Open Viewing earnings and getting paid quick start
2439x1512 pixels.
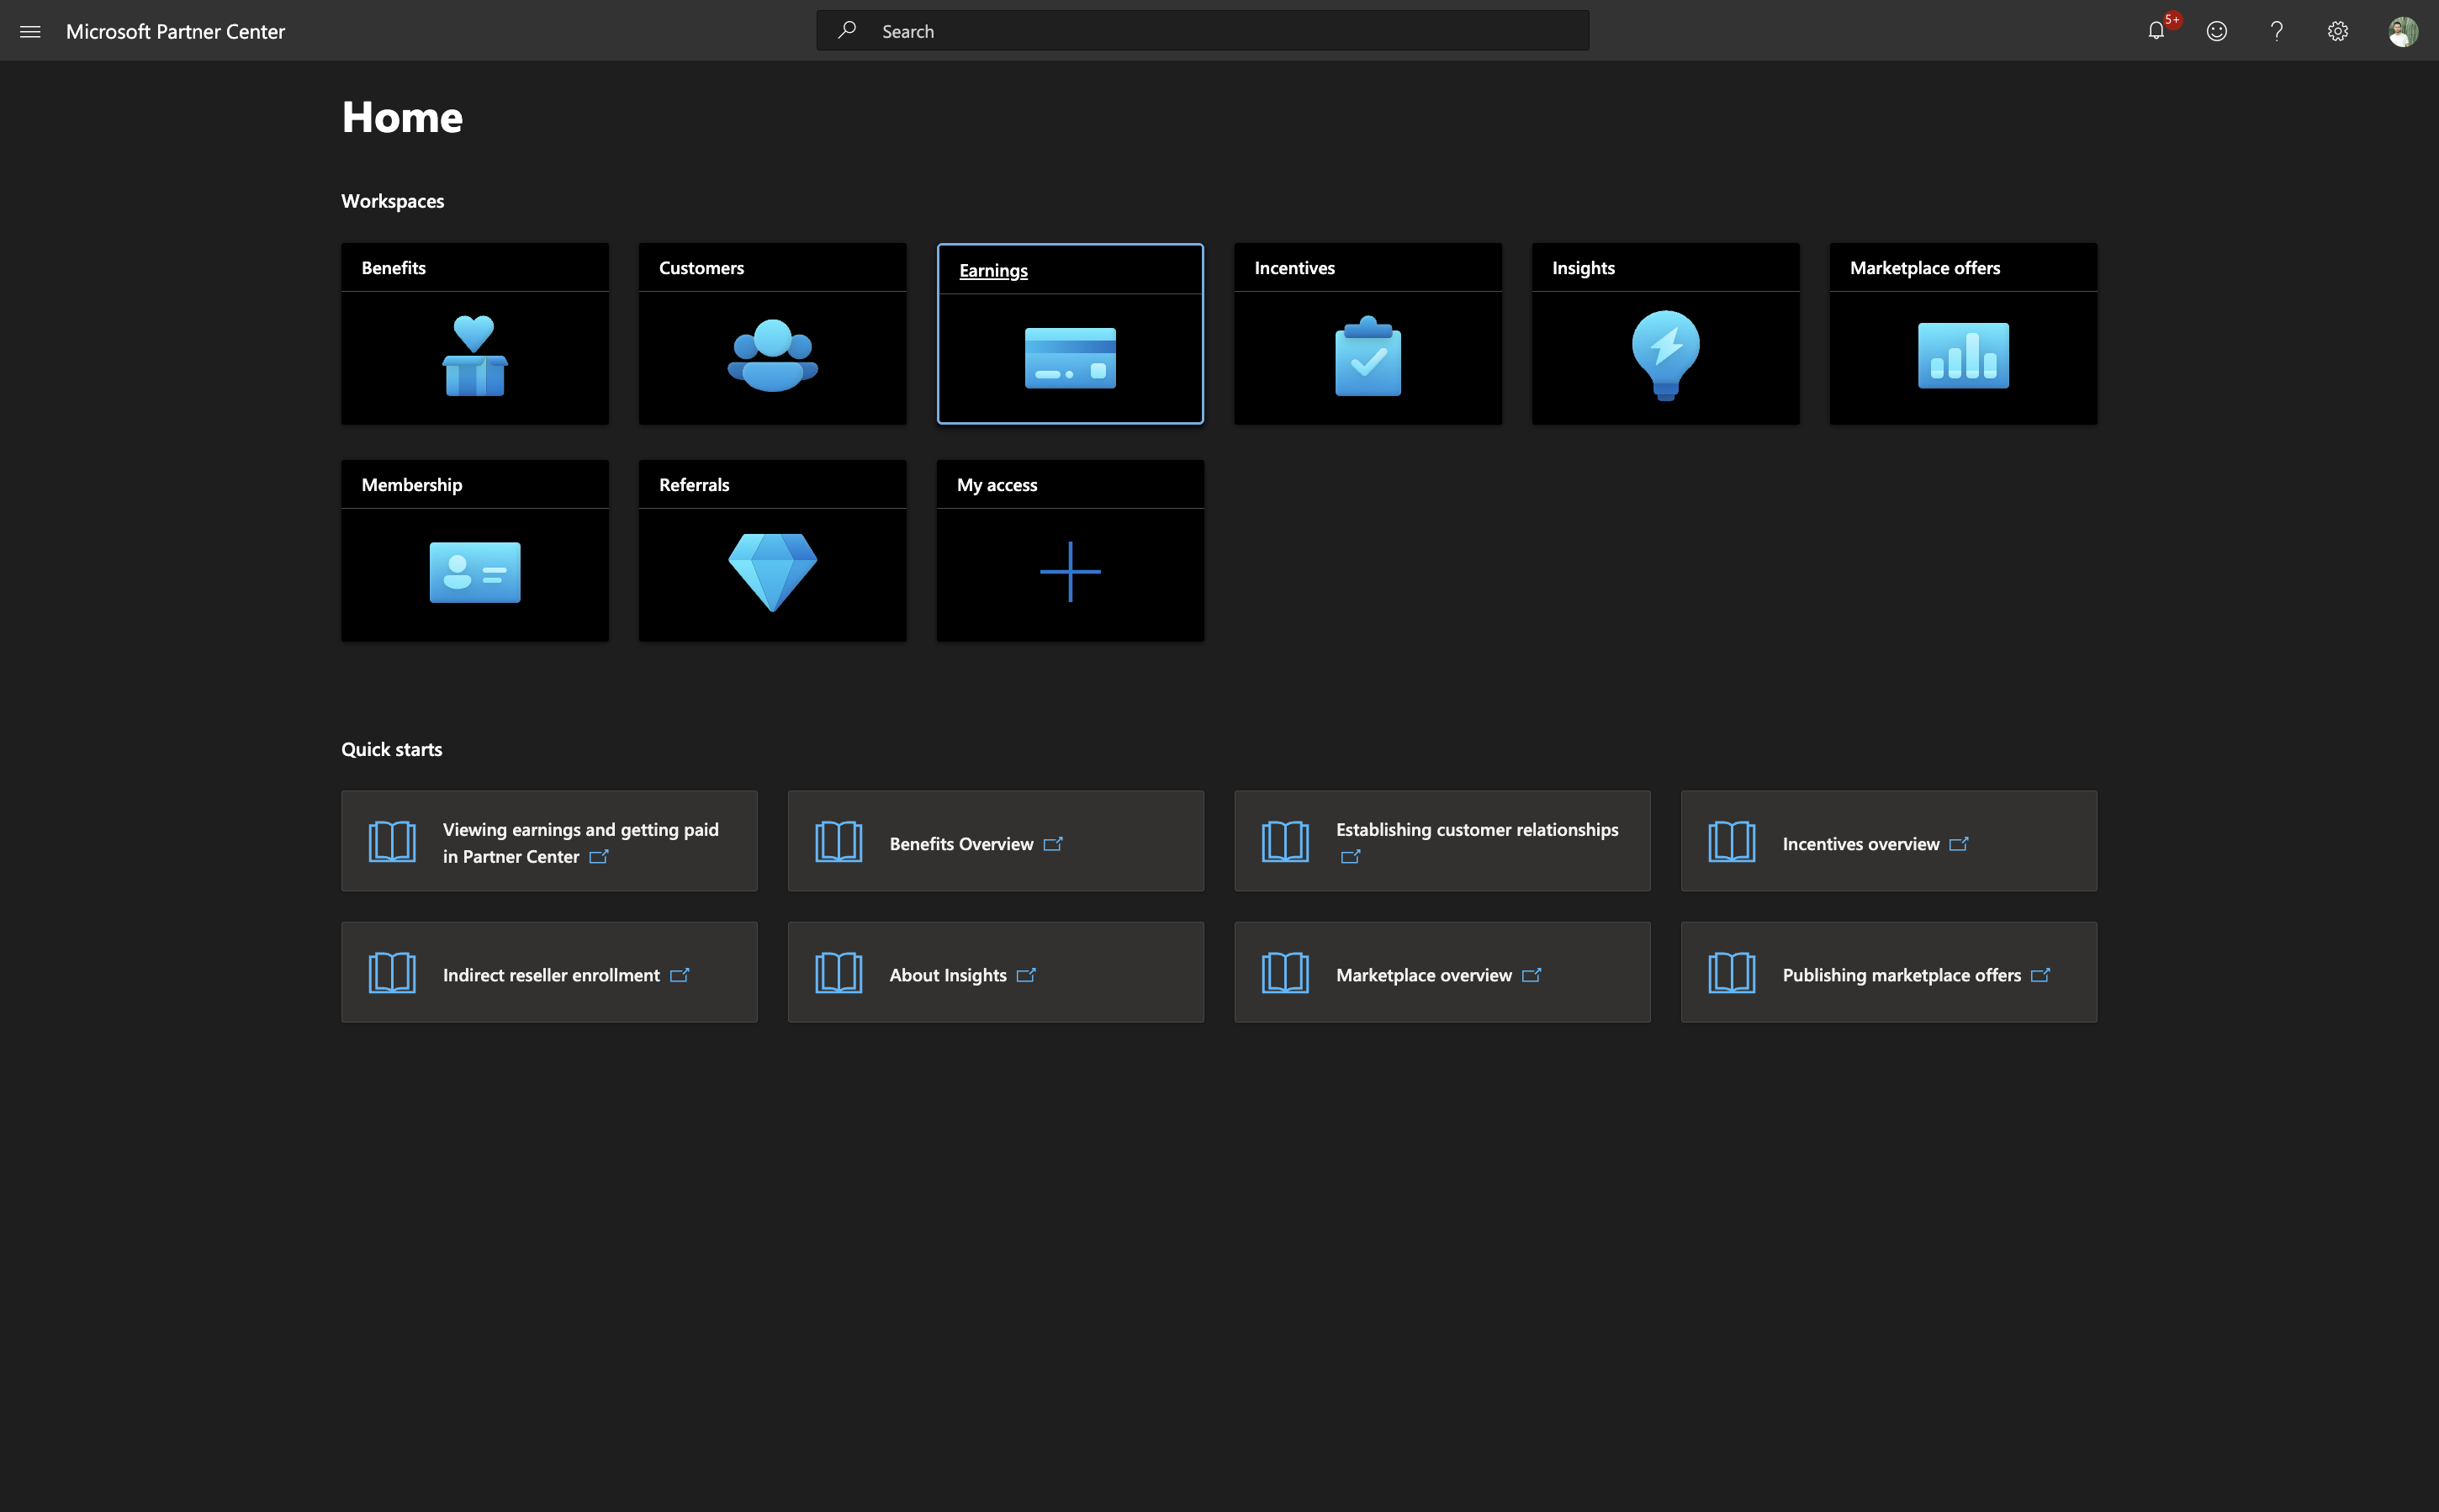[549, 842]
